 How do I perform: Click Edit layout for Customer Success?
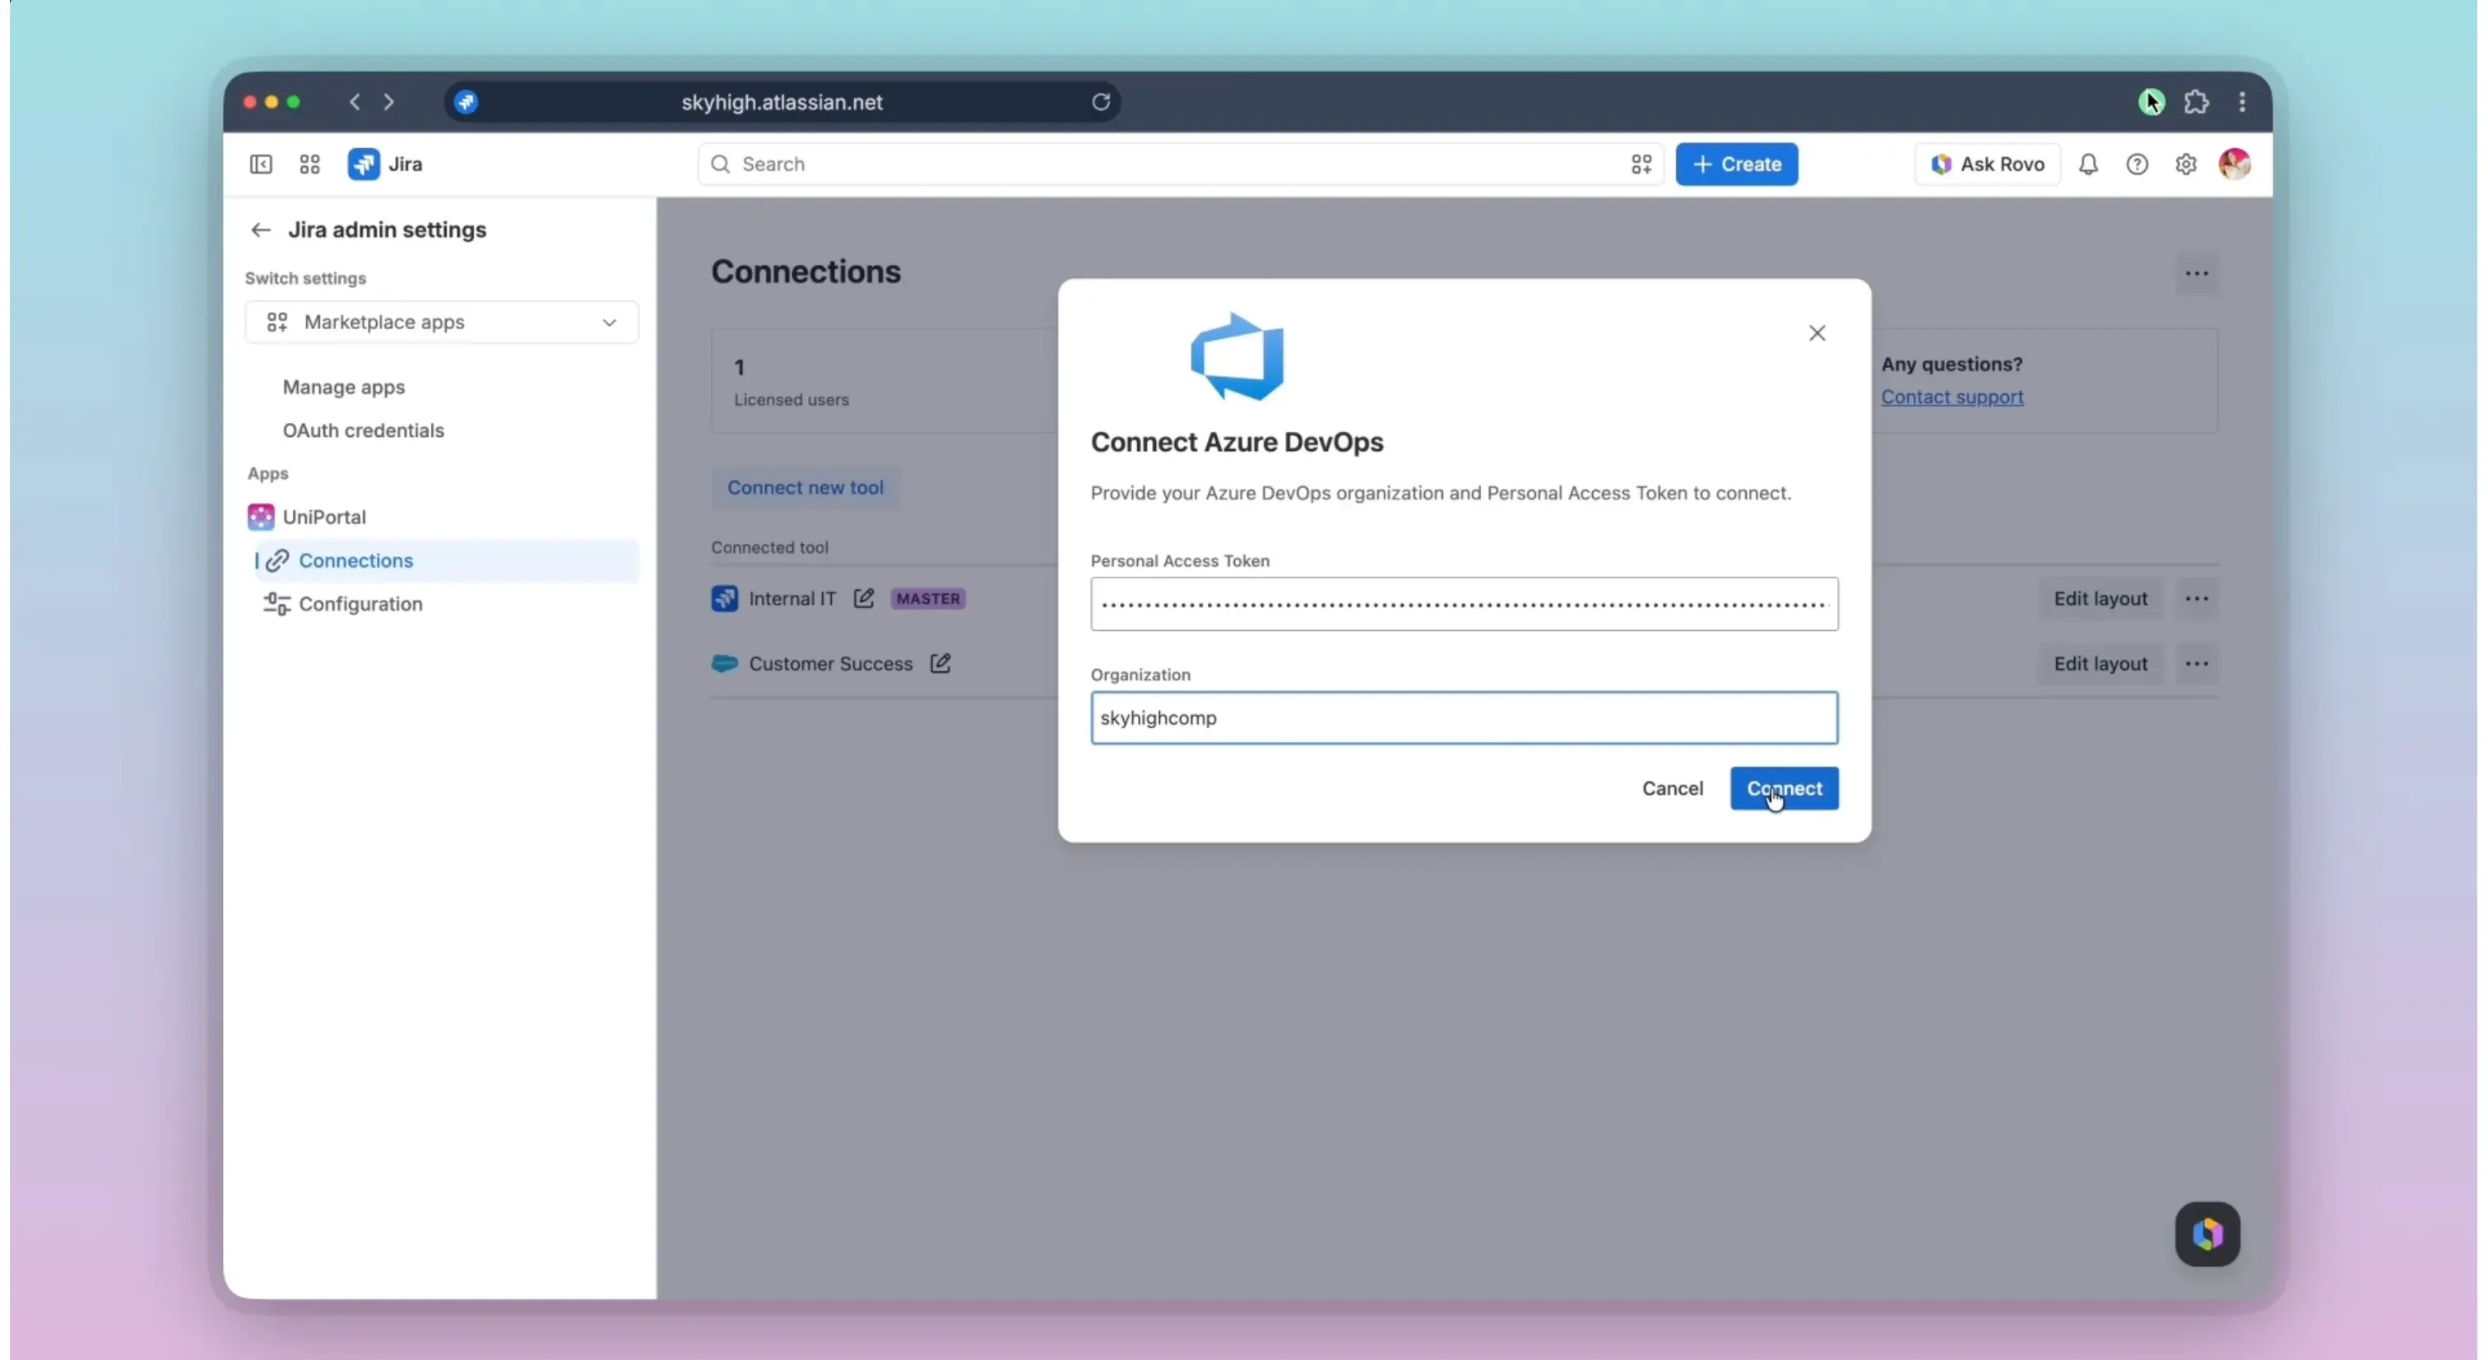2100,664
